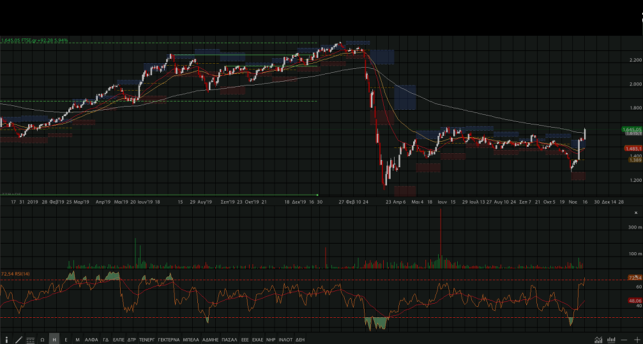The image size is (643, 344).
Task: Close the volume indicator panel
Action: (x=635, y=213)
